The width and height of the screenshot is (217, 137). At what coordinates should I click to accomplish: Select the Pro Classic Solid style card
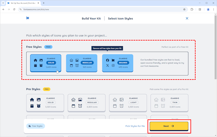[x=45, y=102]
